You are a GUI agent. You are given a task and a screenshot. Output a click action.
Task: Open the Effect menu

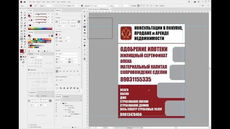point(54,2)
